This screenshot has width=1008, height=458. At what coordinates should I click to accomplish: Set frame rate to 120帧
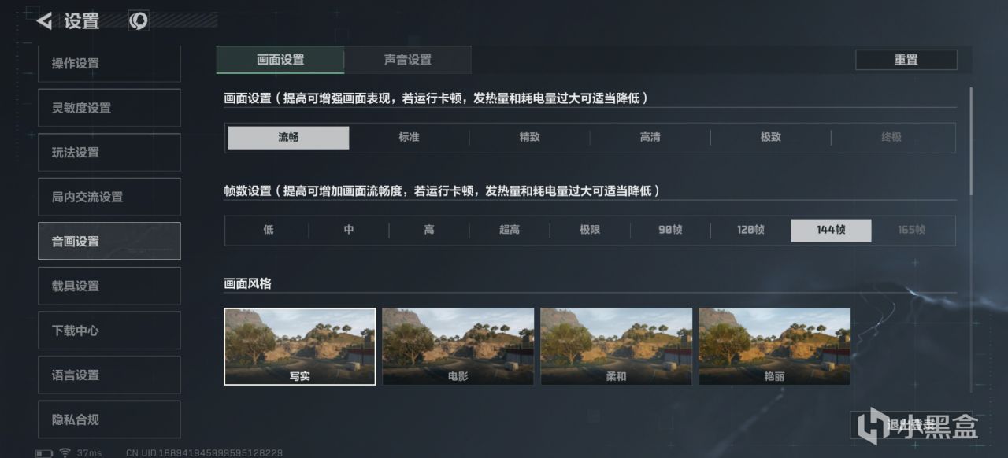click(x=750, y=230)
